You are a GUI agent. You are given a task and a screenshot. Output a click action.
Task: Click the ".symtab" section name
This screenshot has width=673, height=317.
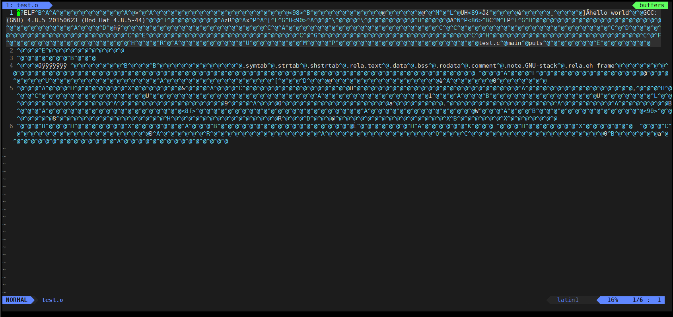point(255,66)
